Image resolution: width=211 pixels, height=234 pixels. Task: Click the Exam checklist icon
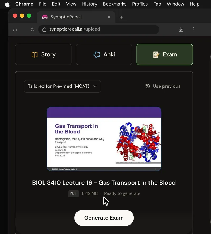tap(156, 55)
